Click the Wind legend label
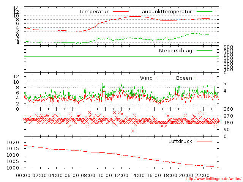The width and height of the screenshot is (243, 182). point(146,78)
